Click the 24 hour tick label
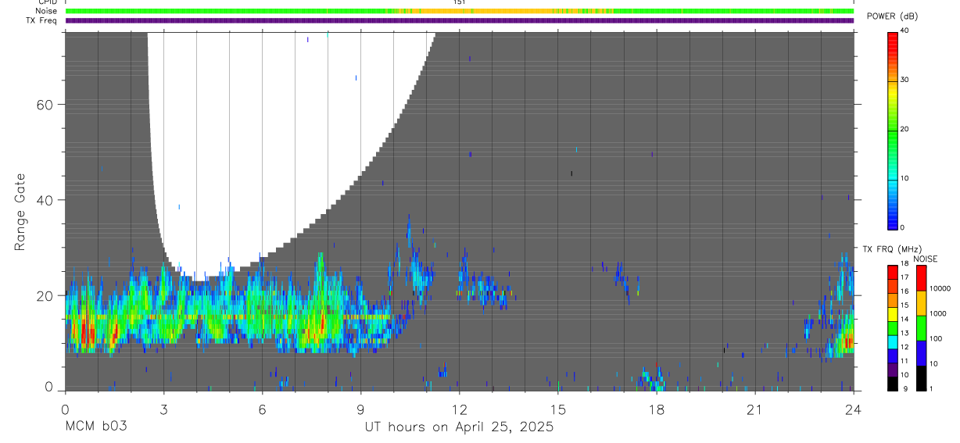960x443 pixels. coord(854,409)
